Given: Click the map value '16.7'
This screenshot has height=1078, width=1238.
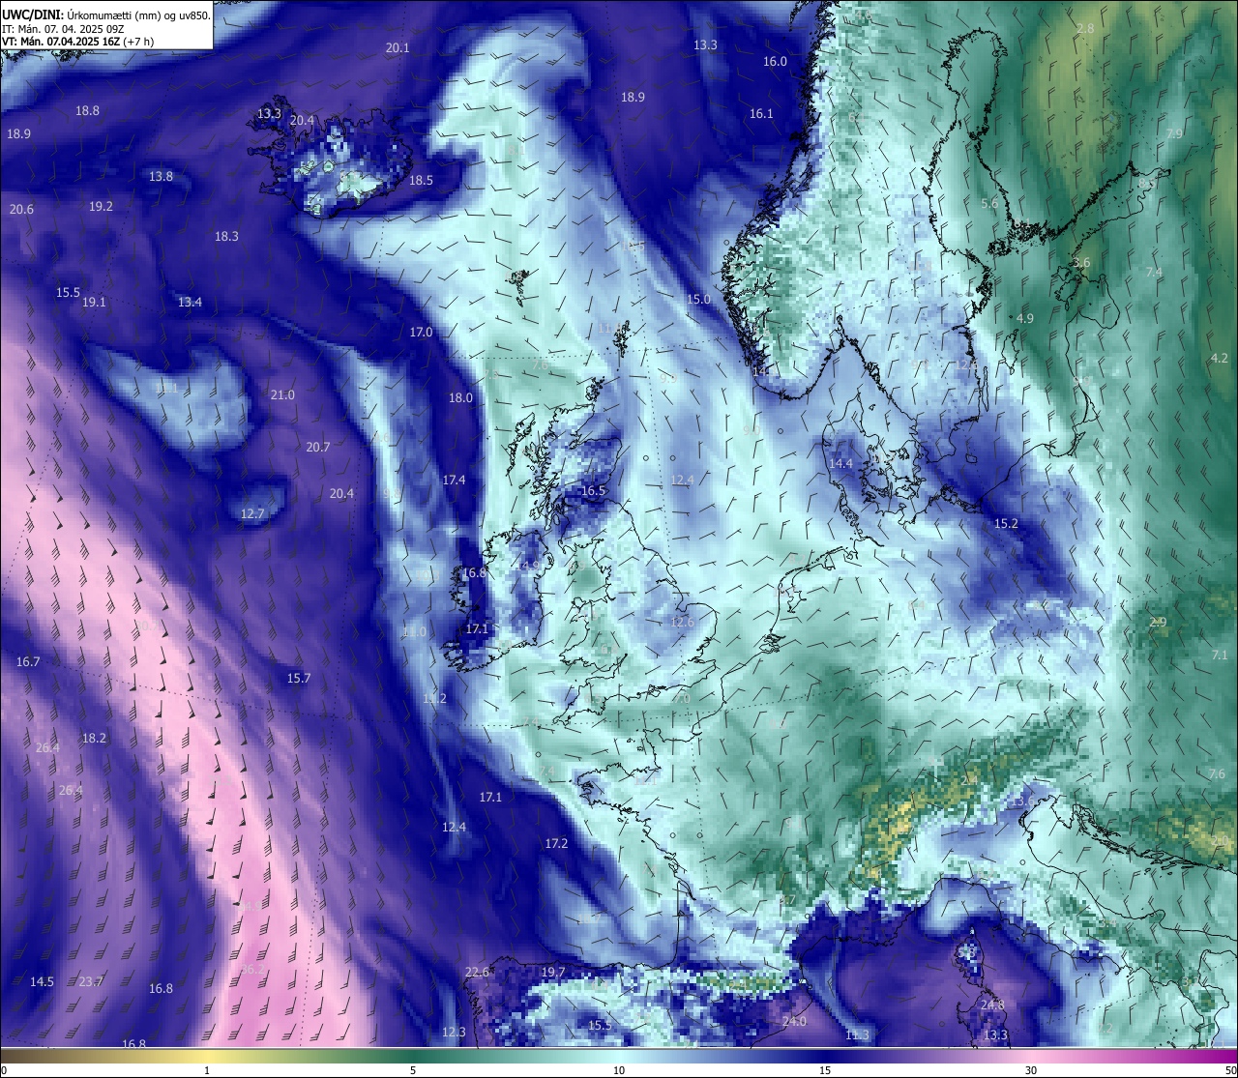Looking at the screenshot, I should pyautogui.click(x=28, y=662).
